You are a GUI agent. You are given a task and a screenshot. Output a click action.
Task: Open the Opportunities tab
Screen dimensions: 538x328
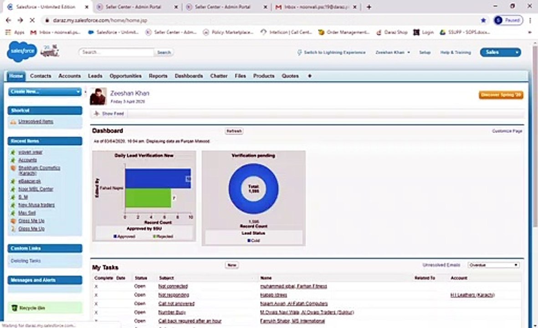click(126, 76)
